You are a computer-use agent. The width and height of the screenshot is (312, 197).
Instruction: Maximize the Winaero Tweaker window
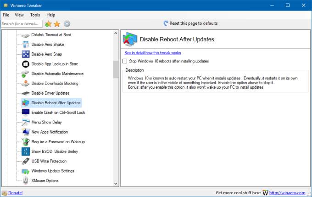click(x=288, y=5)
